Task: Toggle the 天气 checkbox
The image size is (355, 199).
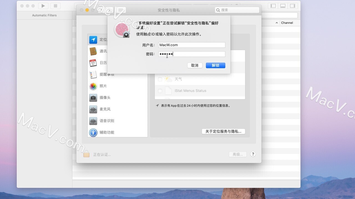Action: [160, 79]
